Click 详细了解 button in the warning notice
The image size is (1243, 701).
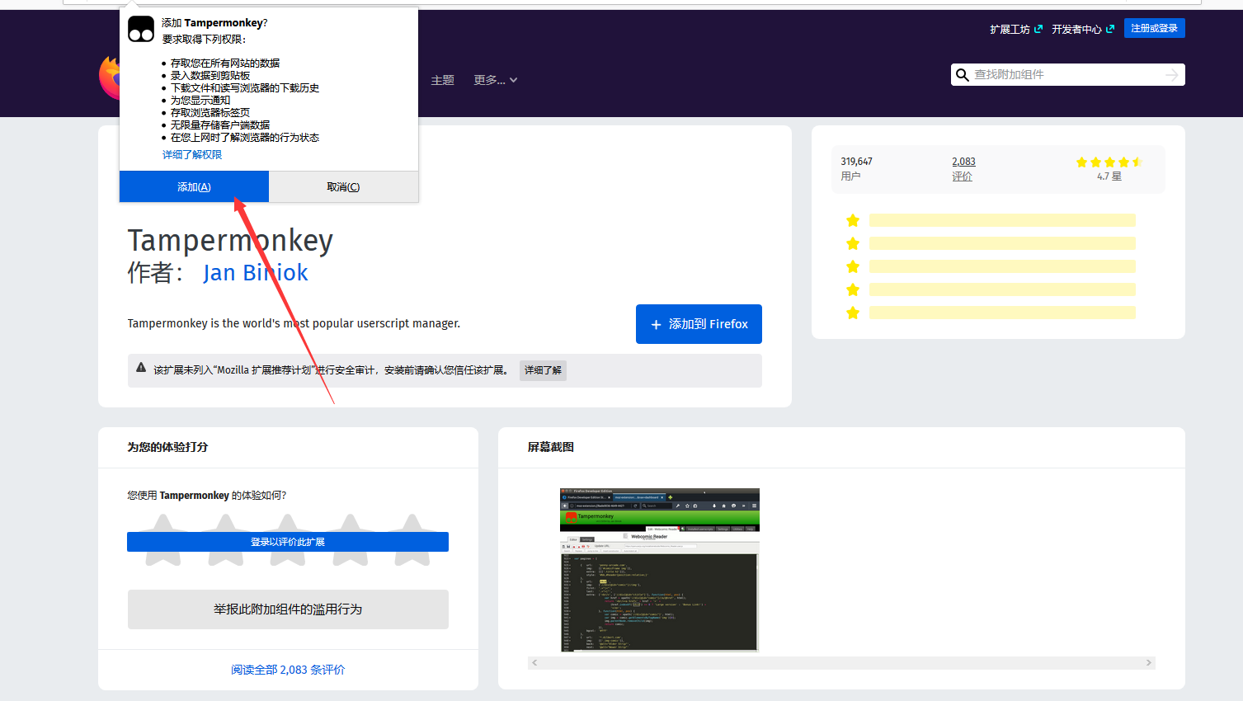(x=543, y=370)
